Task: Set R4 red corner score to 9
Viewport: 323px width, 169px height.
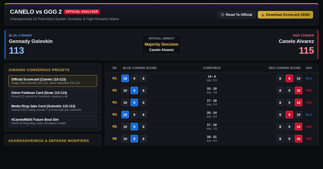Action: [x=289, y=115]
